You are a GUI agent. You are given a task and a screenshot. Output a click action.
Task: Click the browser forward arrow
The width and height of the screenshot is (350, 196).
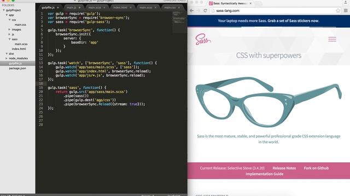tap(198, 10)
